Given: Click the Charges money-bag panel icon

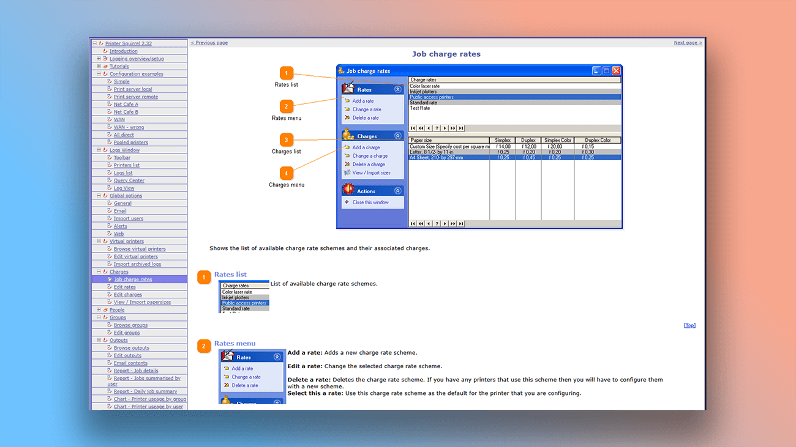Looking at the screenshot, I should (x=347, y=135).
